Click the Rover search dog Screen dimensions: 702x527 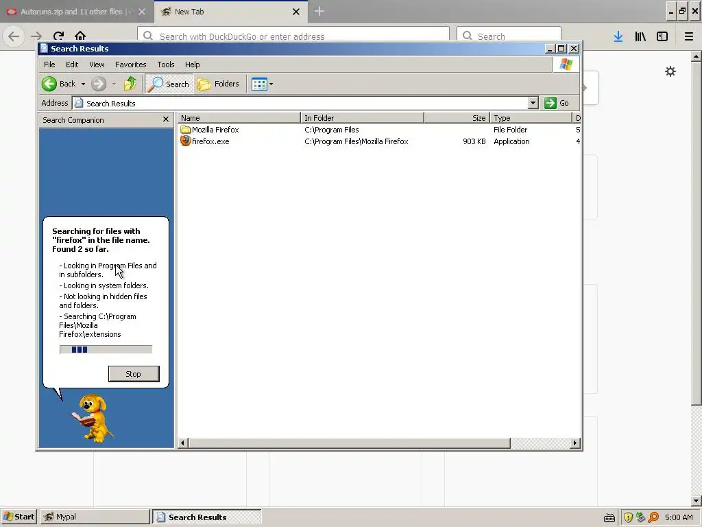coord(93,418)
